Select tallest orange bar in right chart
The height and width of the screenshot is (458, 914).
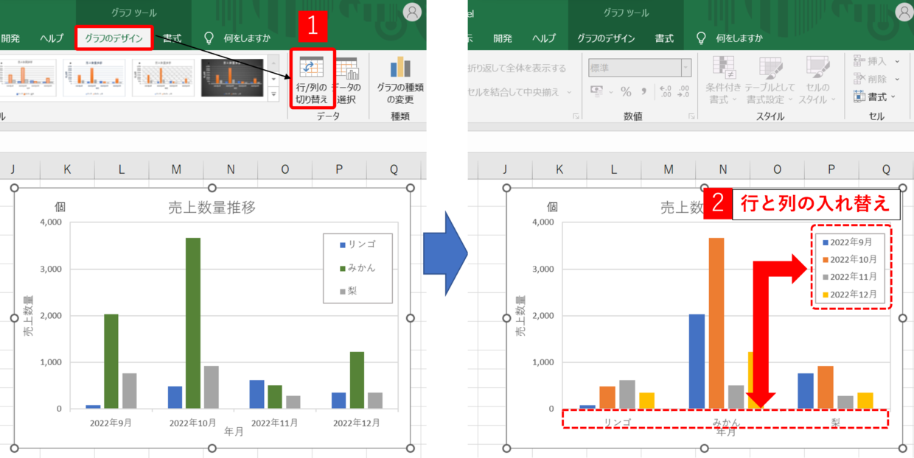click(716, 323)
